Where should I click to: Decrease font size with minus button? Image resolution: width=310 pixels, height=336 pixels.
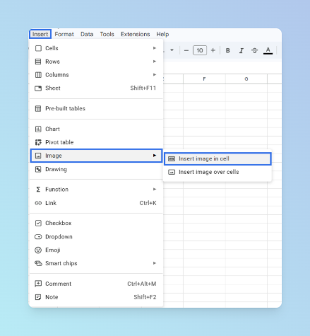click(x=186, y=50)
